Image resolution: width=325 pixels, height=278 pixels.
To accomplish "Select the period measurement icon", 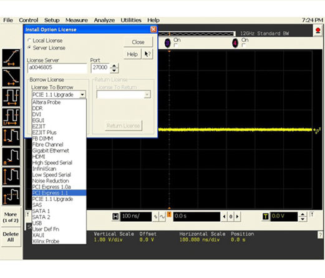I will [x=11, y=97].
